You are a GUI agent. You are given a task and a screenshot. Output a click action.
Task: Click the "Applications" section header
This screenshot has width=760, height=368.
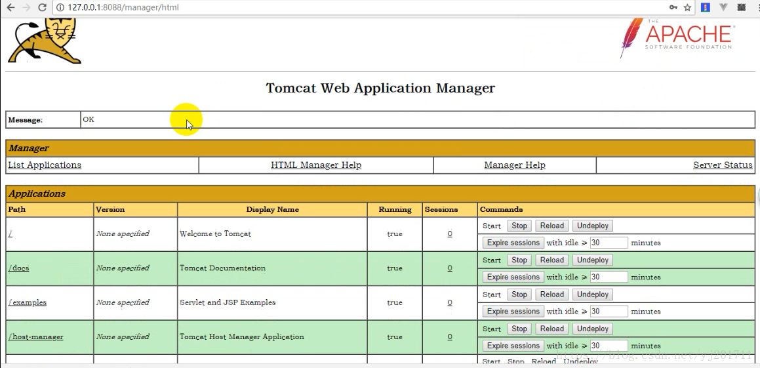point(37,194)
